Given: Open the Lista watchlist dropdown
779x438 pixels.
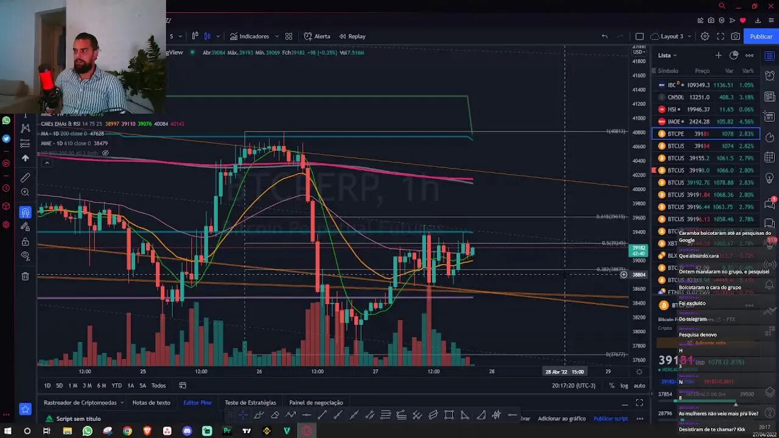Looking at the screenshot, I should point(668,55).
